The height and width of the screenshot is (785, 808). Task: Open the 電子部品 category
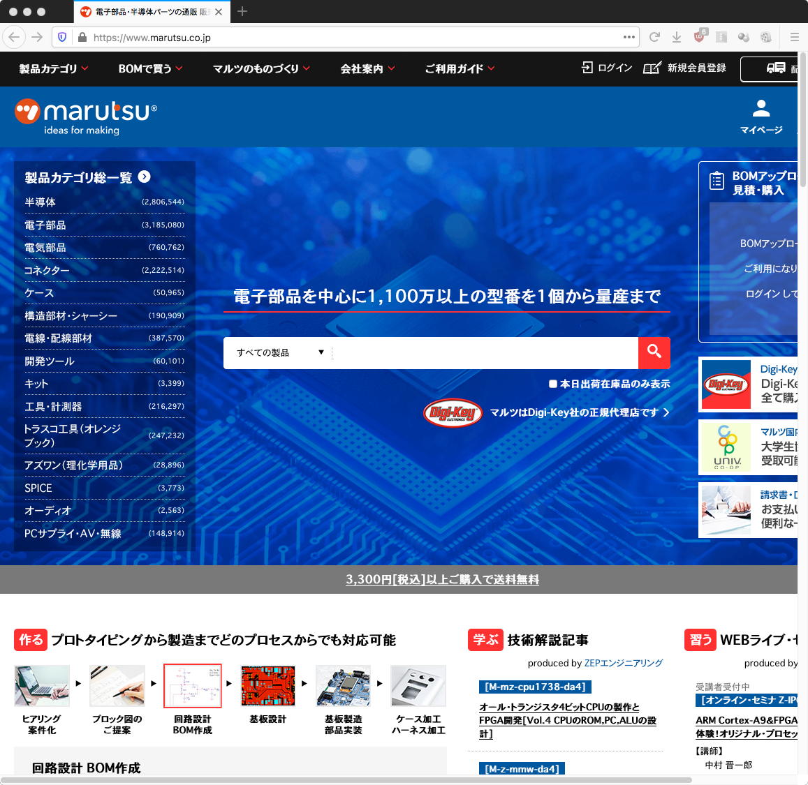click(x=105, y=225)
